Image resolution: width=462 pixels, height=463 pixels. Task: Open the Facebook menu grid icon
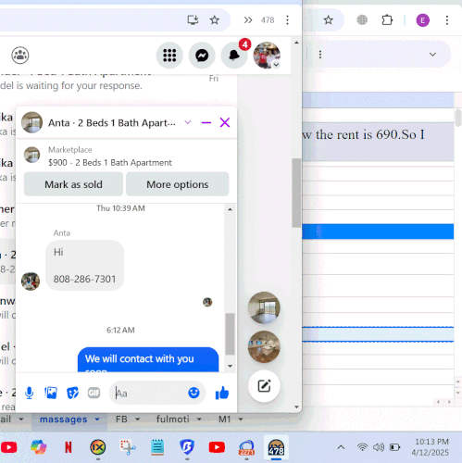click(x=169, y=56)
